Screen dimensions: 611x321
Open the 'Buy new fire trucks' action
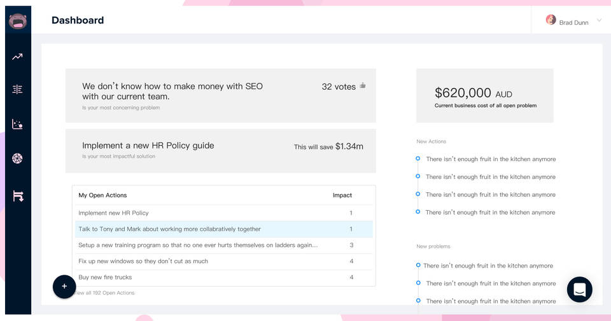pyautogui.click(x=223, y=277)
